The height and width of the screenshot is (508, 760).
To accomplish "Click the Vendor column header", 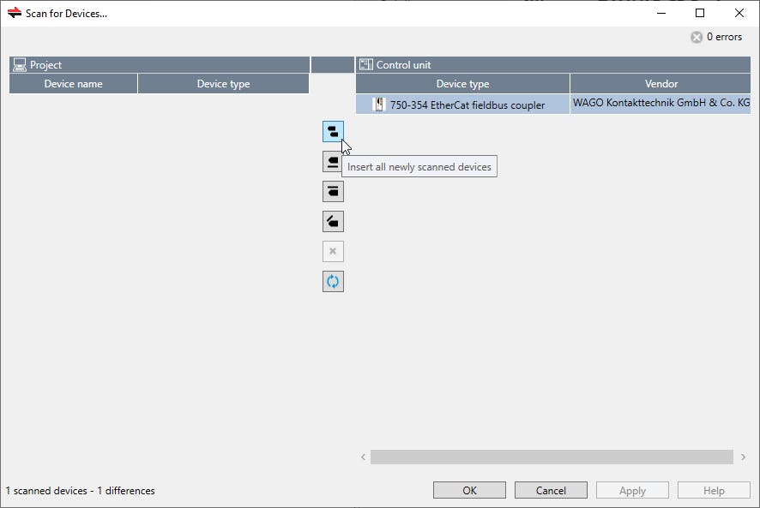I will tap(660, 84).
